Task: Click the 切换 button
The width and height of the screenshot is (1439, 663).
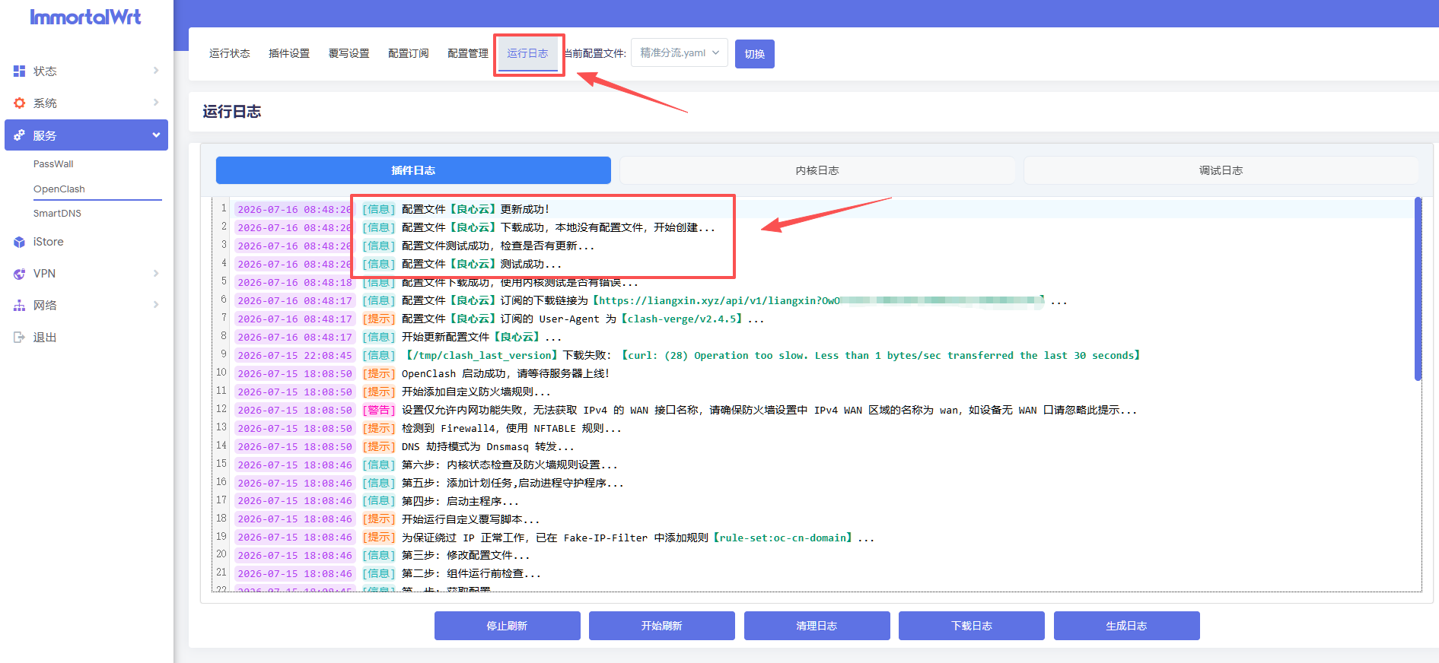Action: 755,54
